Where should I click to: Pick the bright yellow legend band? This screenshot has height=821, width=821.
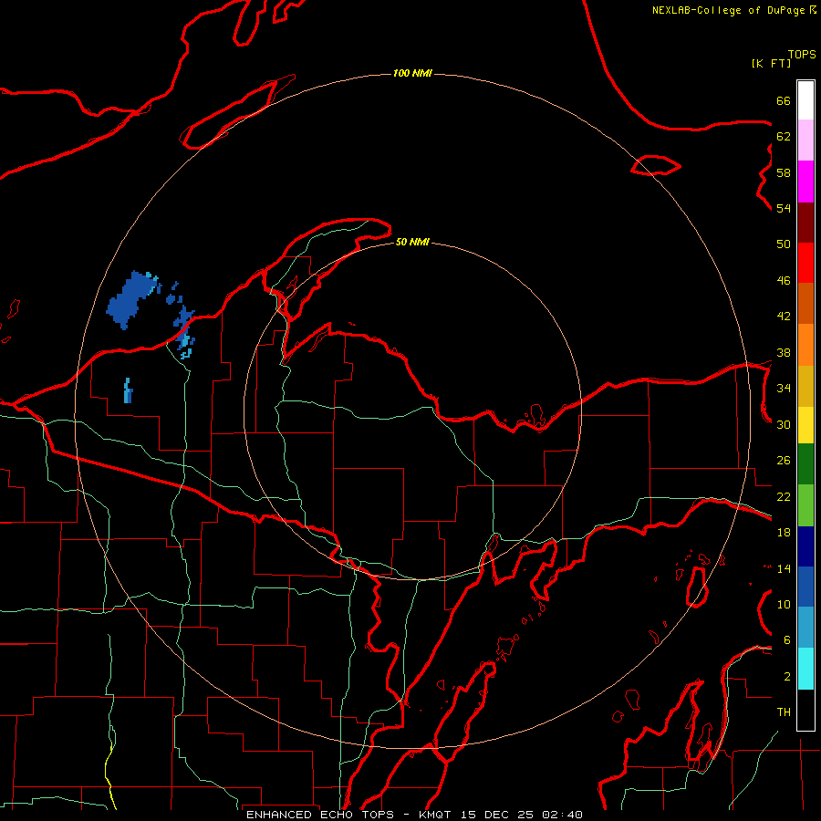805,425
